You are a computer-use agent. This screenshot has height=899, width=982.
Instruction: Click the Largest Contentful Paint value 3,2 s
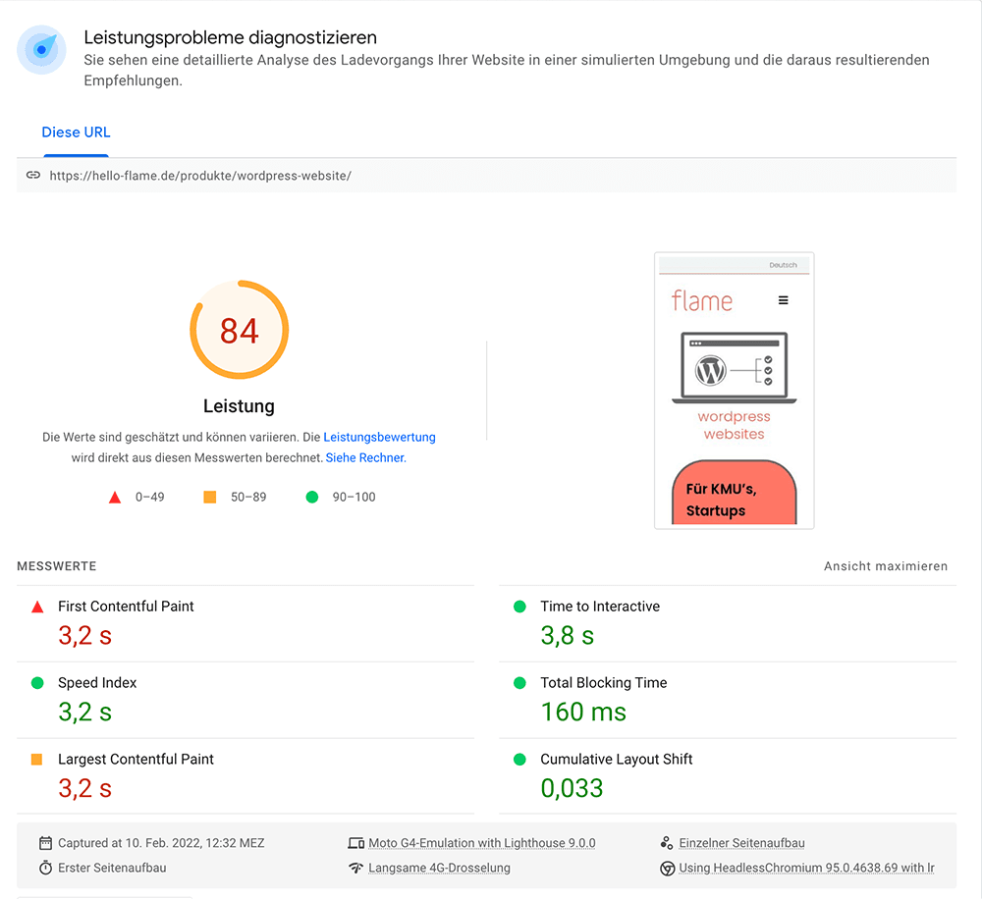[85, 788]
